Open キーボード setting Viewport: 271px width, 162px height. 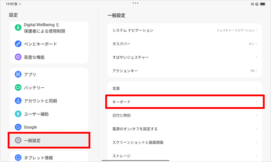185,102
